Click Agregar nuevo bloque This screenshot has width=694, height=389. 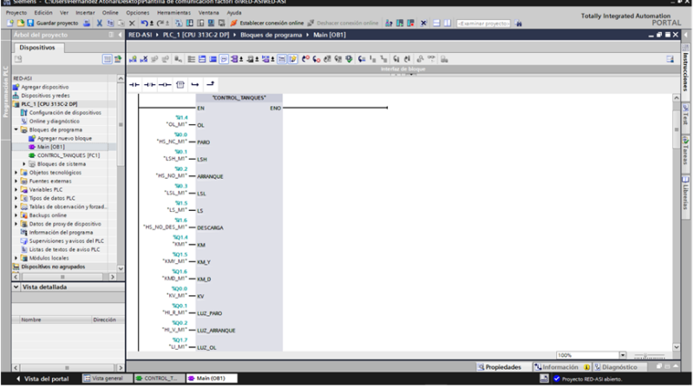click(64, 139)
